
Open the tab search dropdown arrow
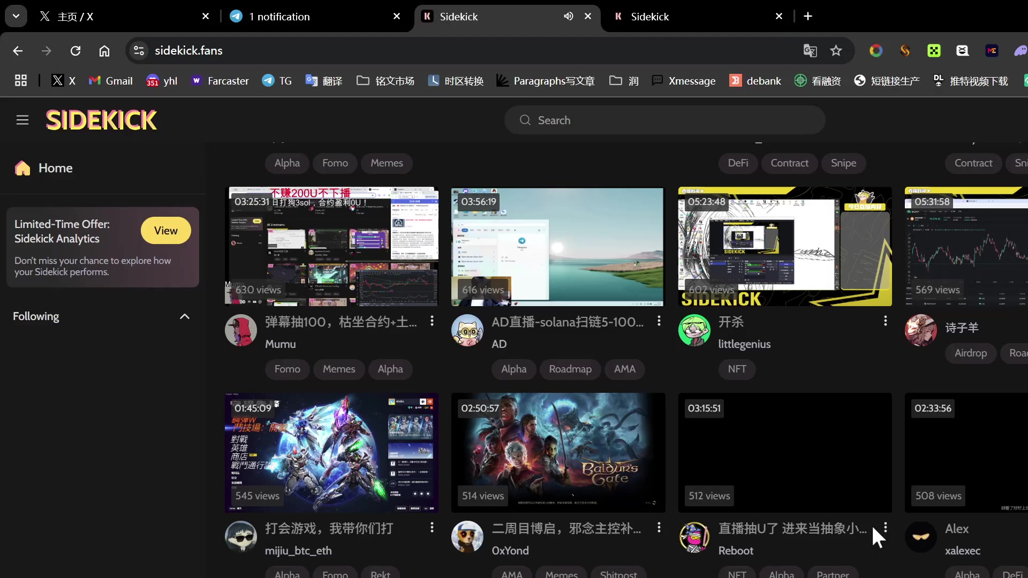tap(16, 16)
